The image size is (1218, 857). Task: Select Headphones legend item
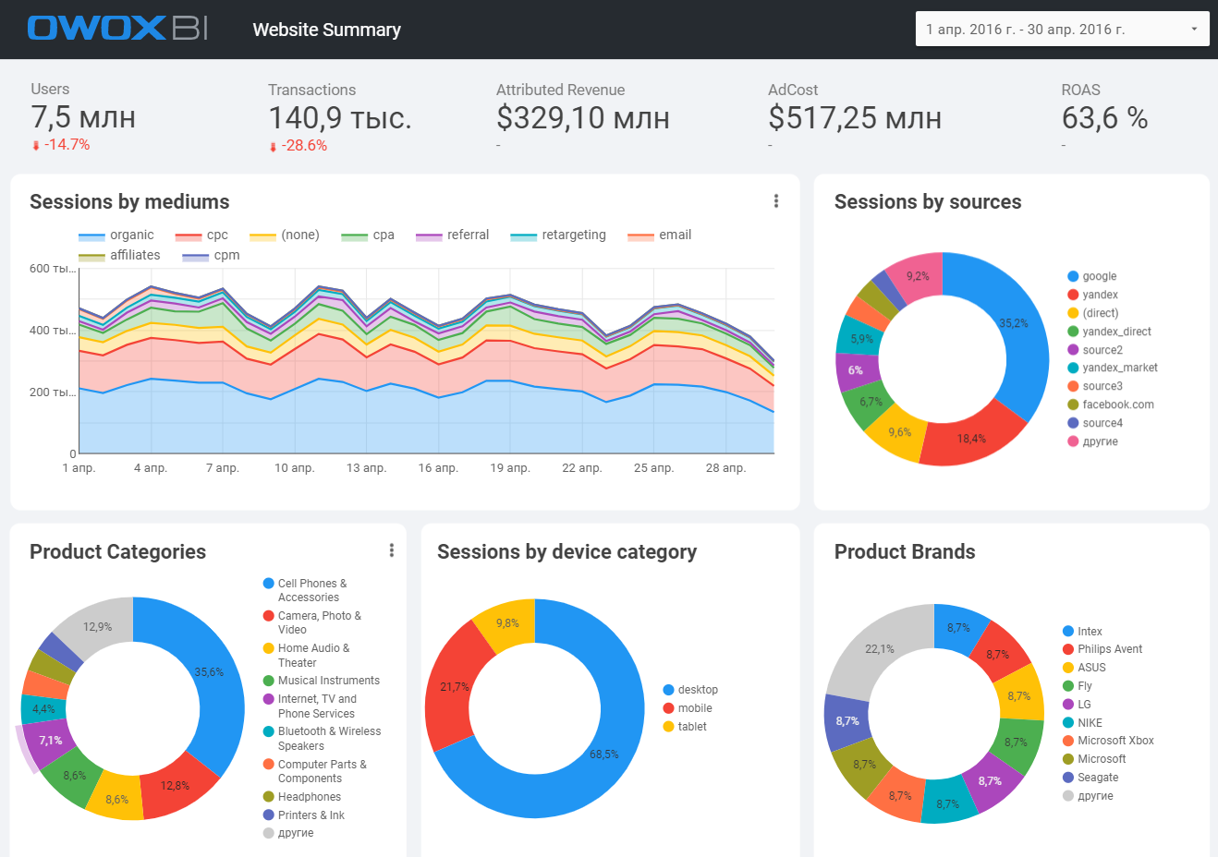point(302,797)
